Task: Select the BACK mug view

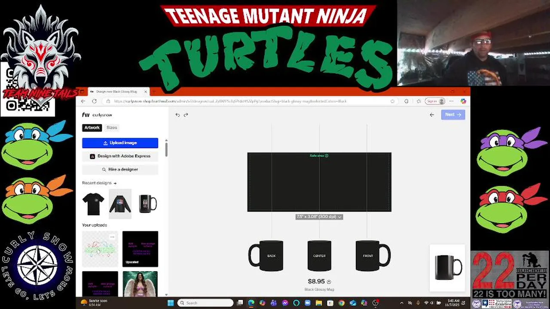Action: click(x=266, y=256)
